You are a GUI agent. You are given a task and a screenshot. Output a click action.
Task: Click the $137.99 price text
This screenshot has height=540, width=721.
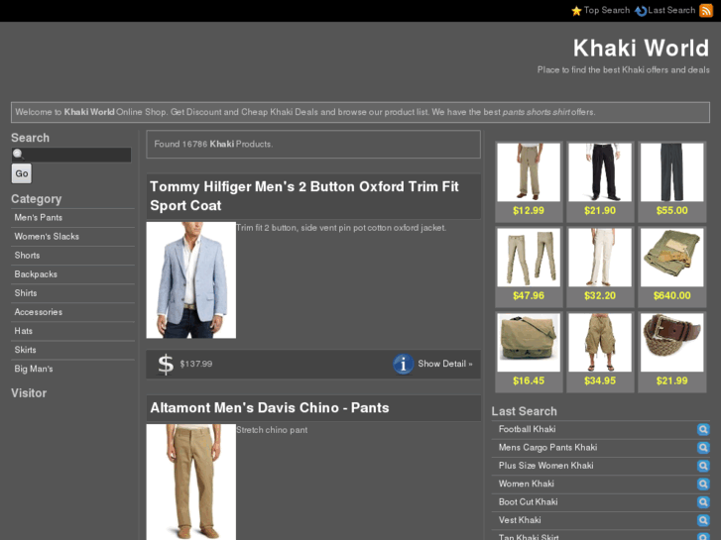click(x=196, y=364)
